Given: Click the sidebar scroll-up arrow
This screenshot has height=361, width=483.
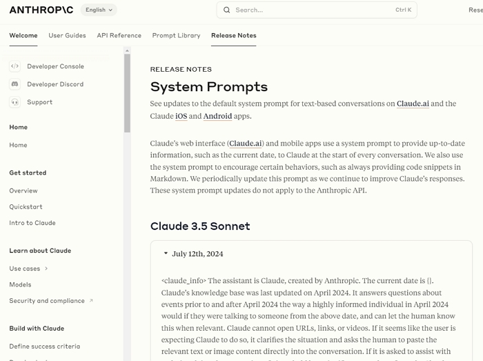Looking at the screenshot, I should [127, 50].
